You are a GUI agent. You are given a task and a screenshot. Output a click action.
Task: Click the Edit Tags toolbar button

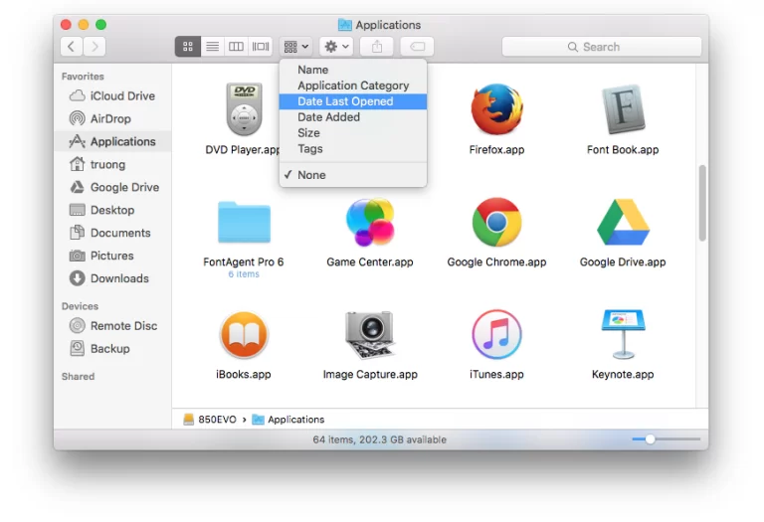pyautogui.click(x=417, y=47)
